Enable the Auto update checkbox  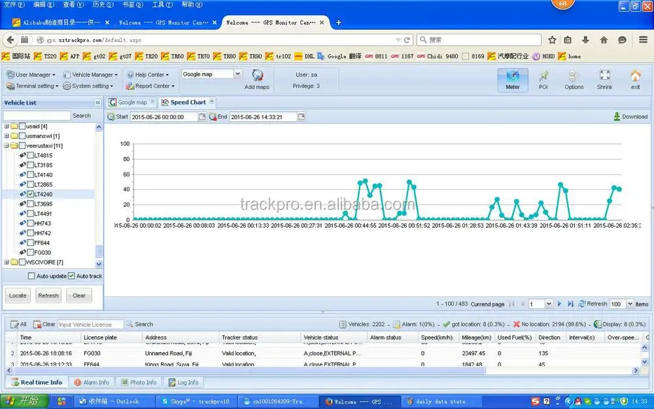(x=29, y=276)
